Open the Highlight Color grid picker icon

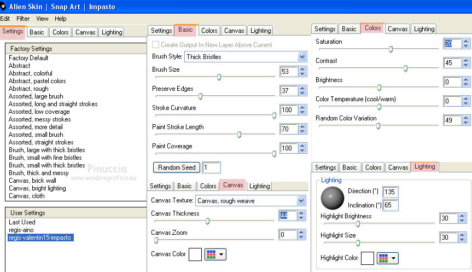387,258
